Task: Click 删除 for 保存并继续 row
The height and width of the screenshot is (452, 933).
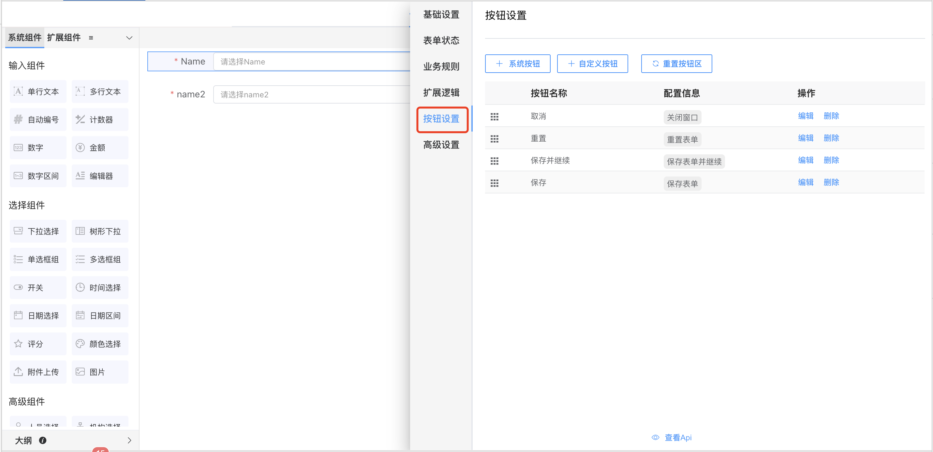Action: pyautogui.click(x=831, y=160)
